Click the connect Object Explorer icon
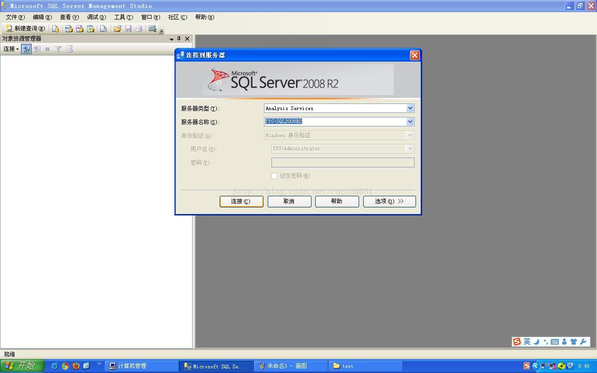 click(26, 49)
